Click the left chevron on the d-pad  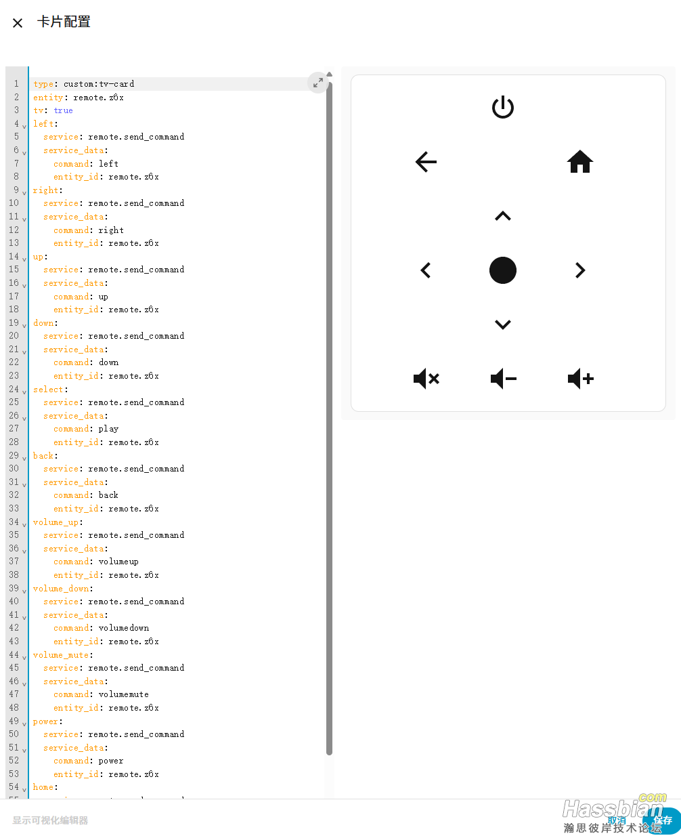click(x=425, y=270)
